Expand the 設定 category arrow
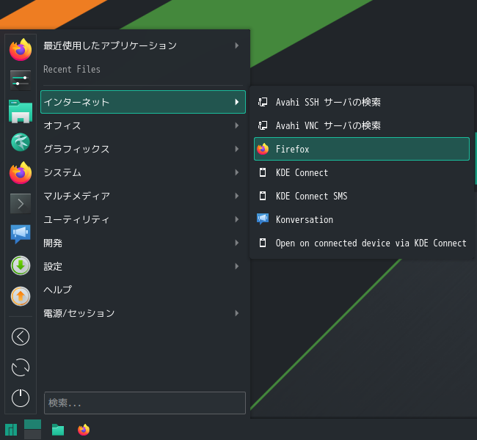 pyautogui.click(x=237, y=266)
